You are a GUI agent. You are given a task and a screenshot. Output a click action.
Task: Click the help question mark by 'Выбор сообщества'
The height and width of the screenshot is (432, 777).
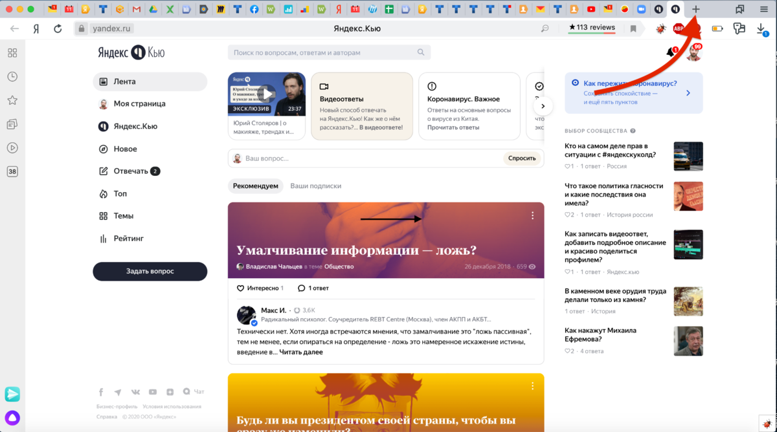tap(633, 131)
